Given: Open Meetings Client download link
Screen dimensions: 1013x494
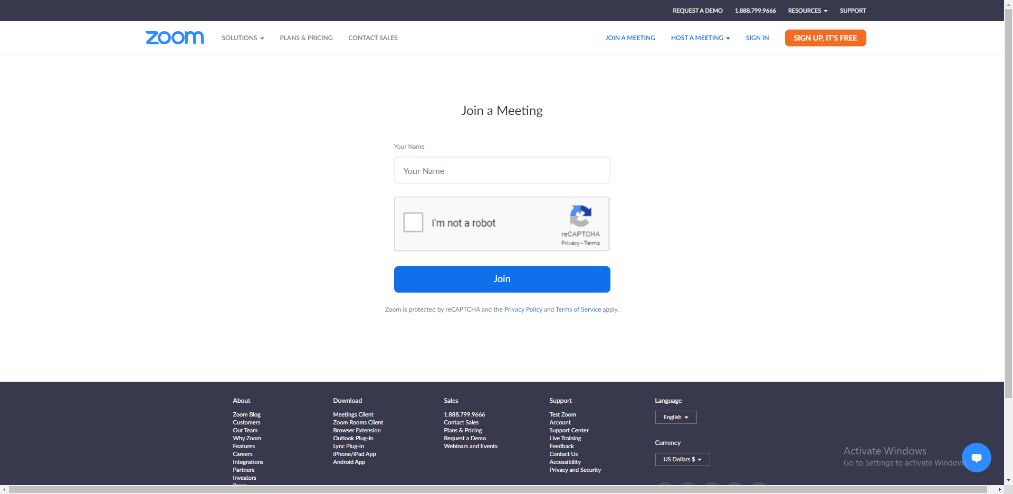Looking at the screenshot, I should click(353, 414).
